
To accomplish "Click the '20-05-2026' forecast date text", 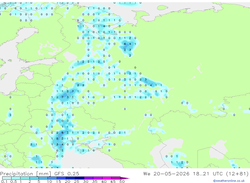I will [x=171, y=174].
